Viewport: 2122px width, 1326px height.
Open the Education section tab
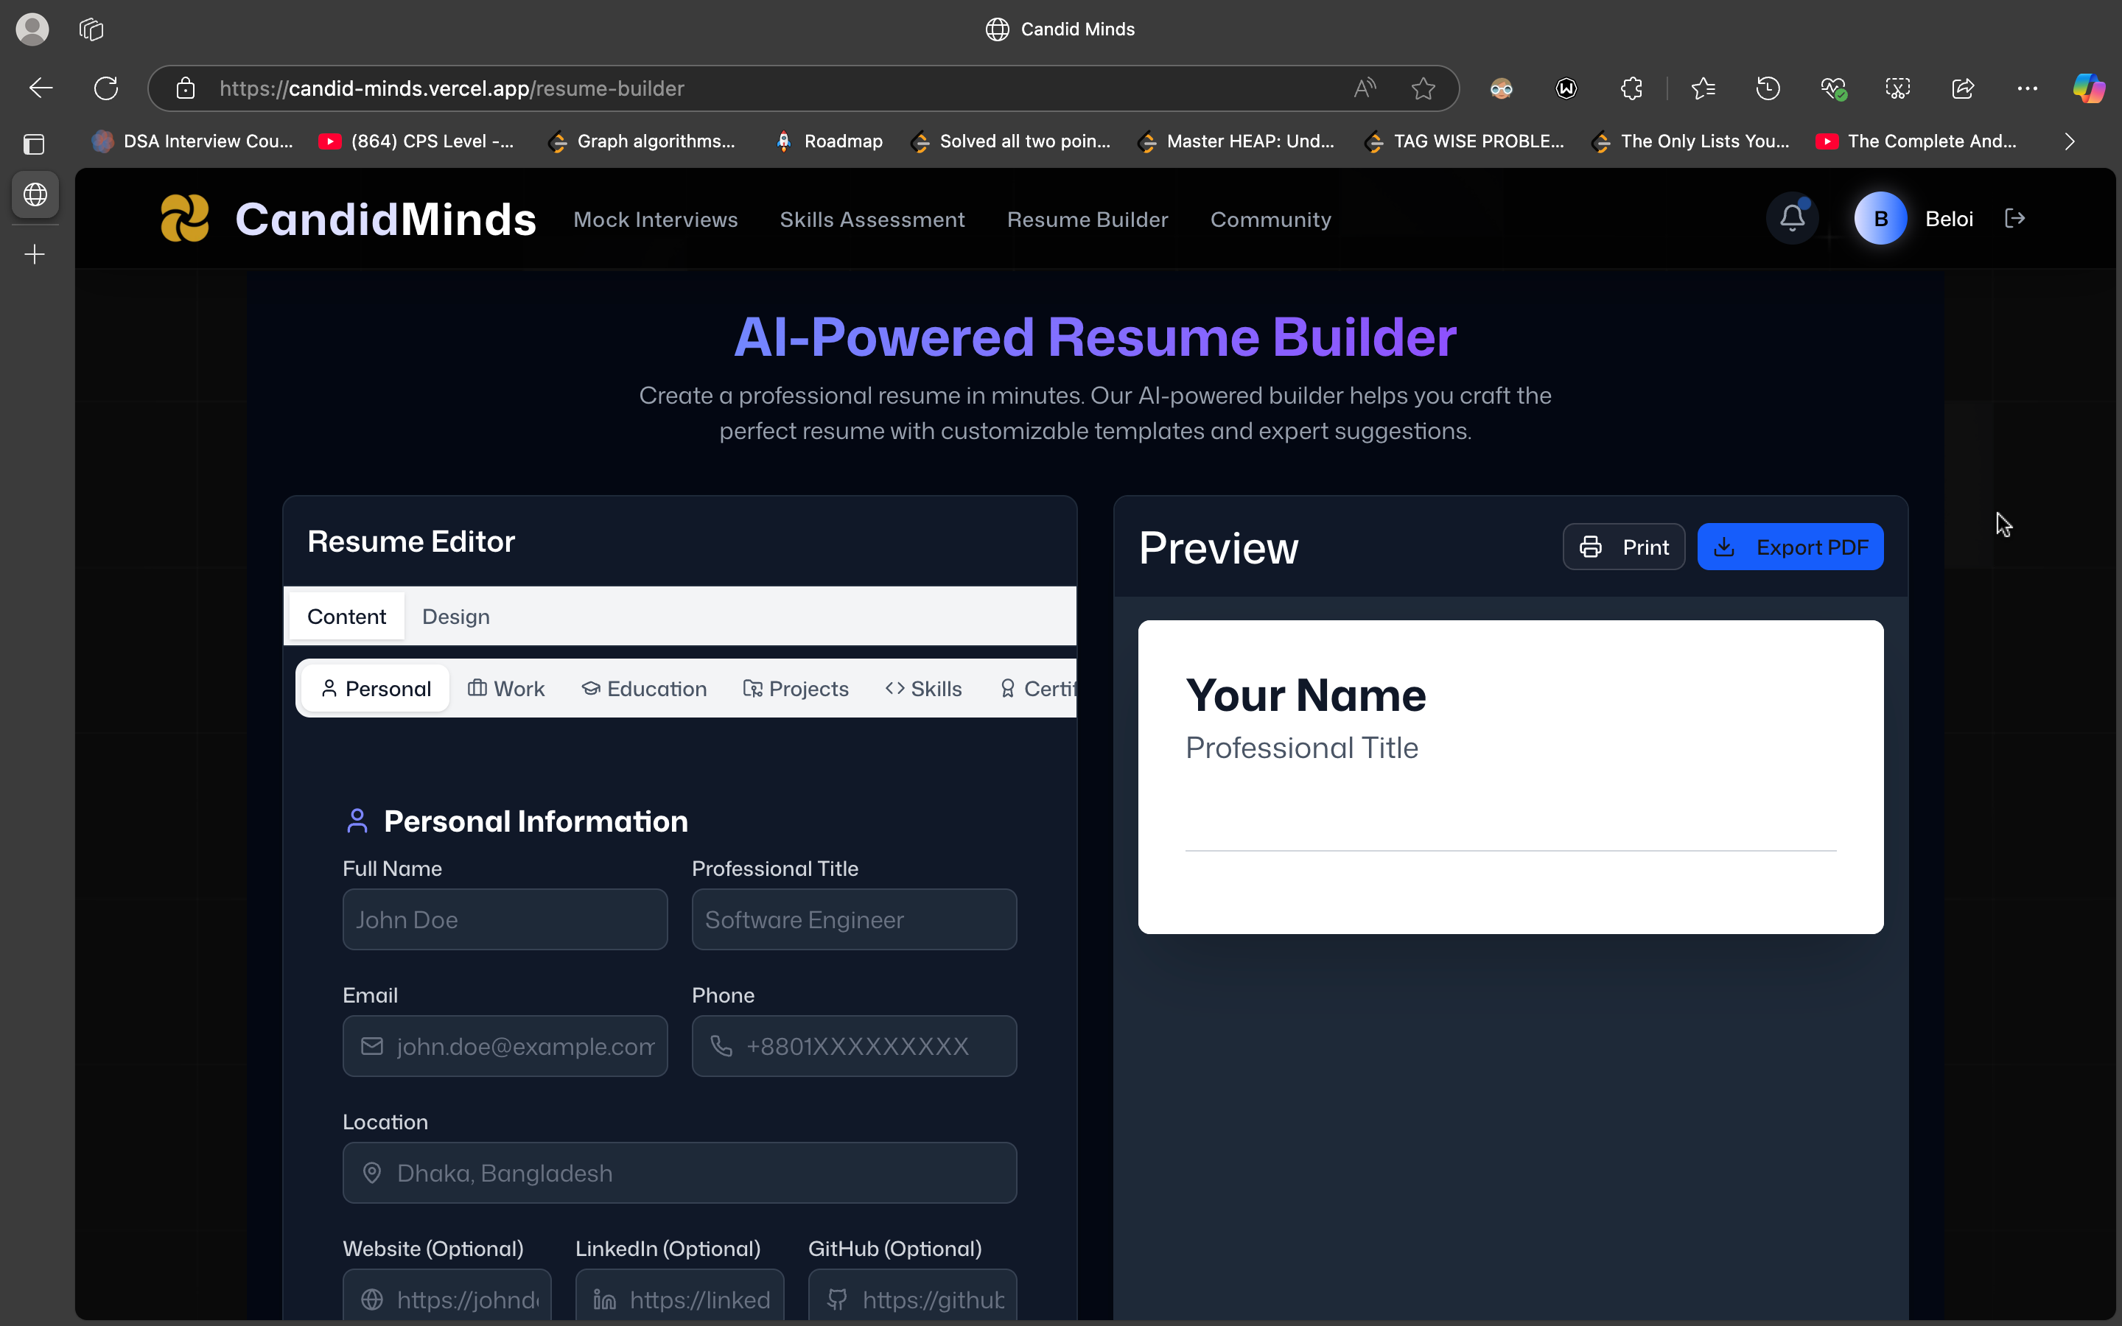pos(645,689)
